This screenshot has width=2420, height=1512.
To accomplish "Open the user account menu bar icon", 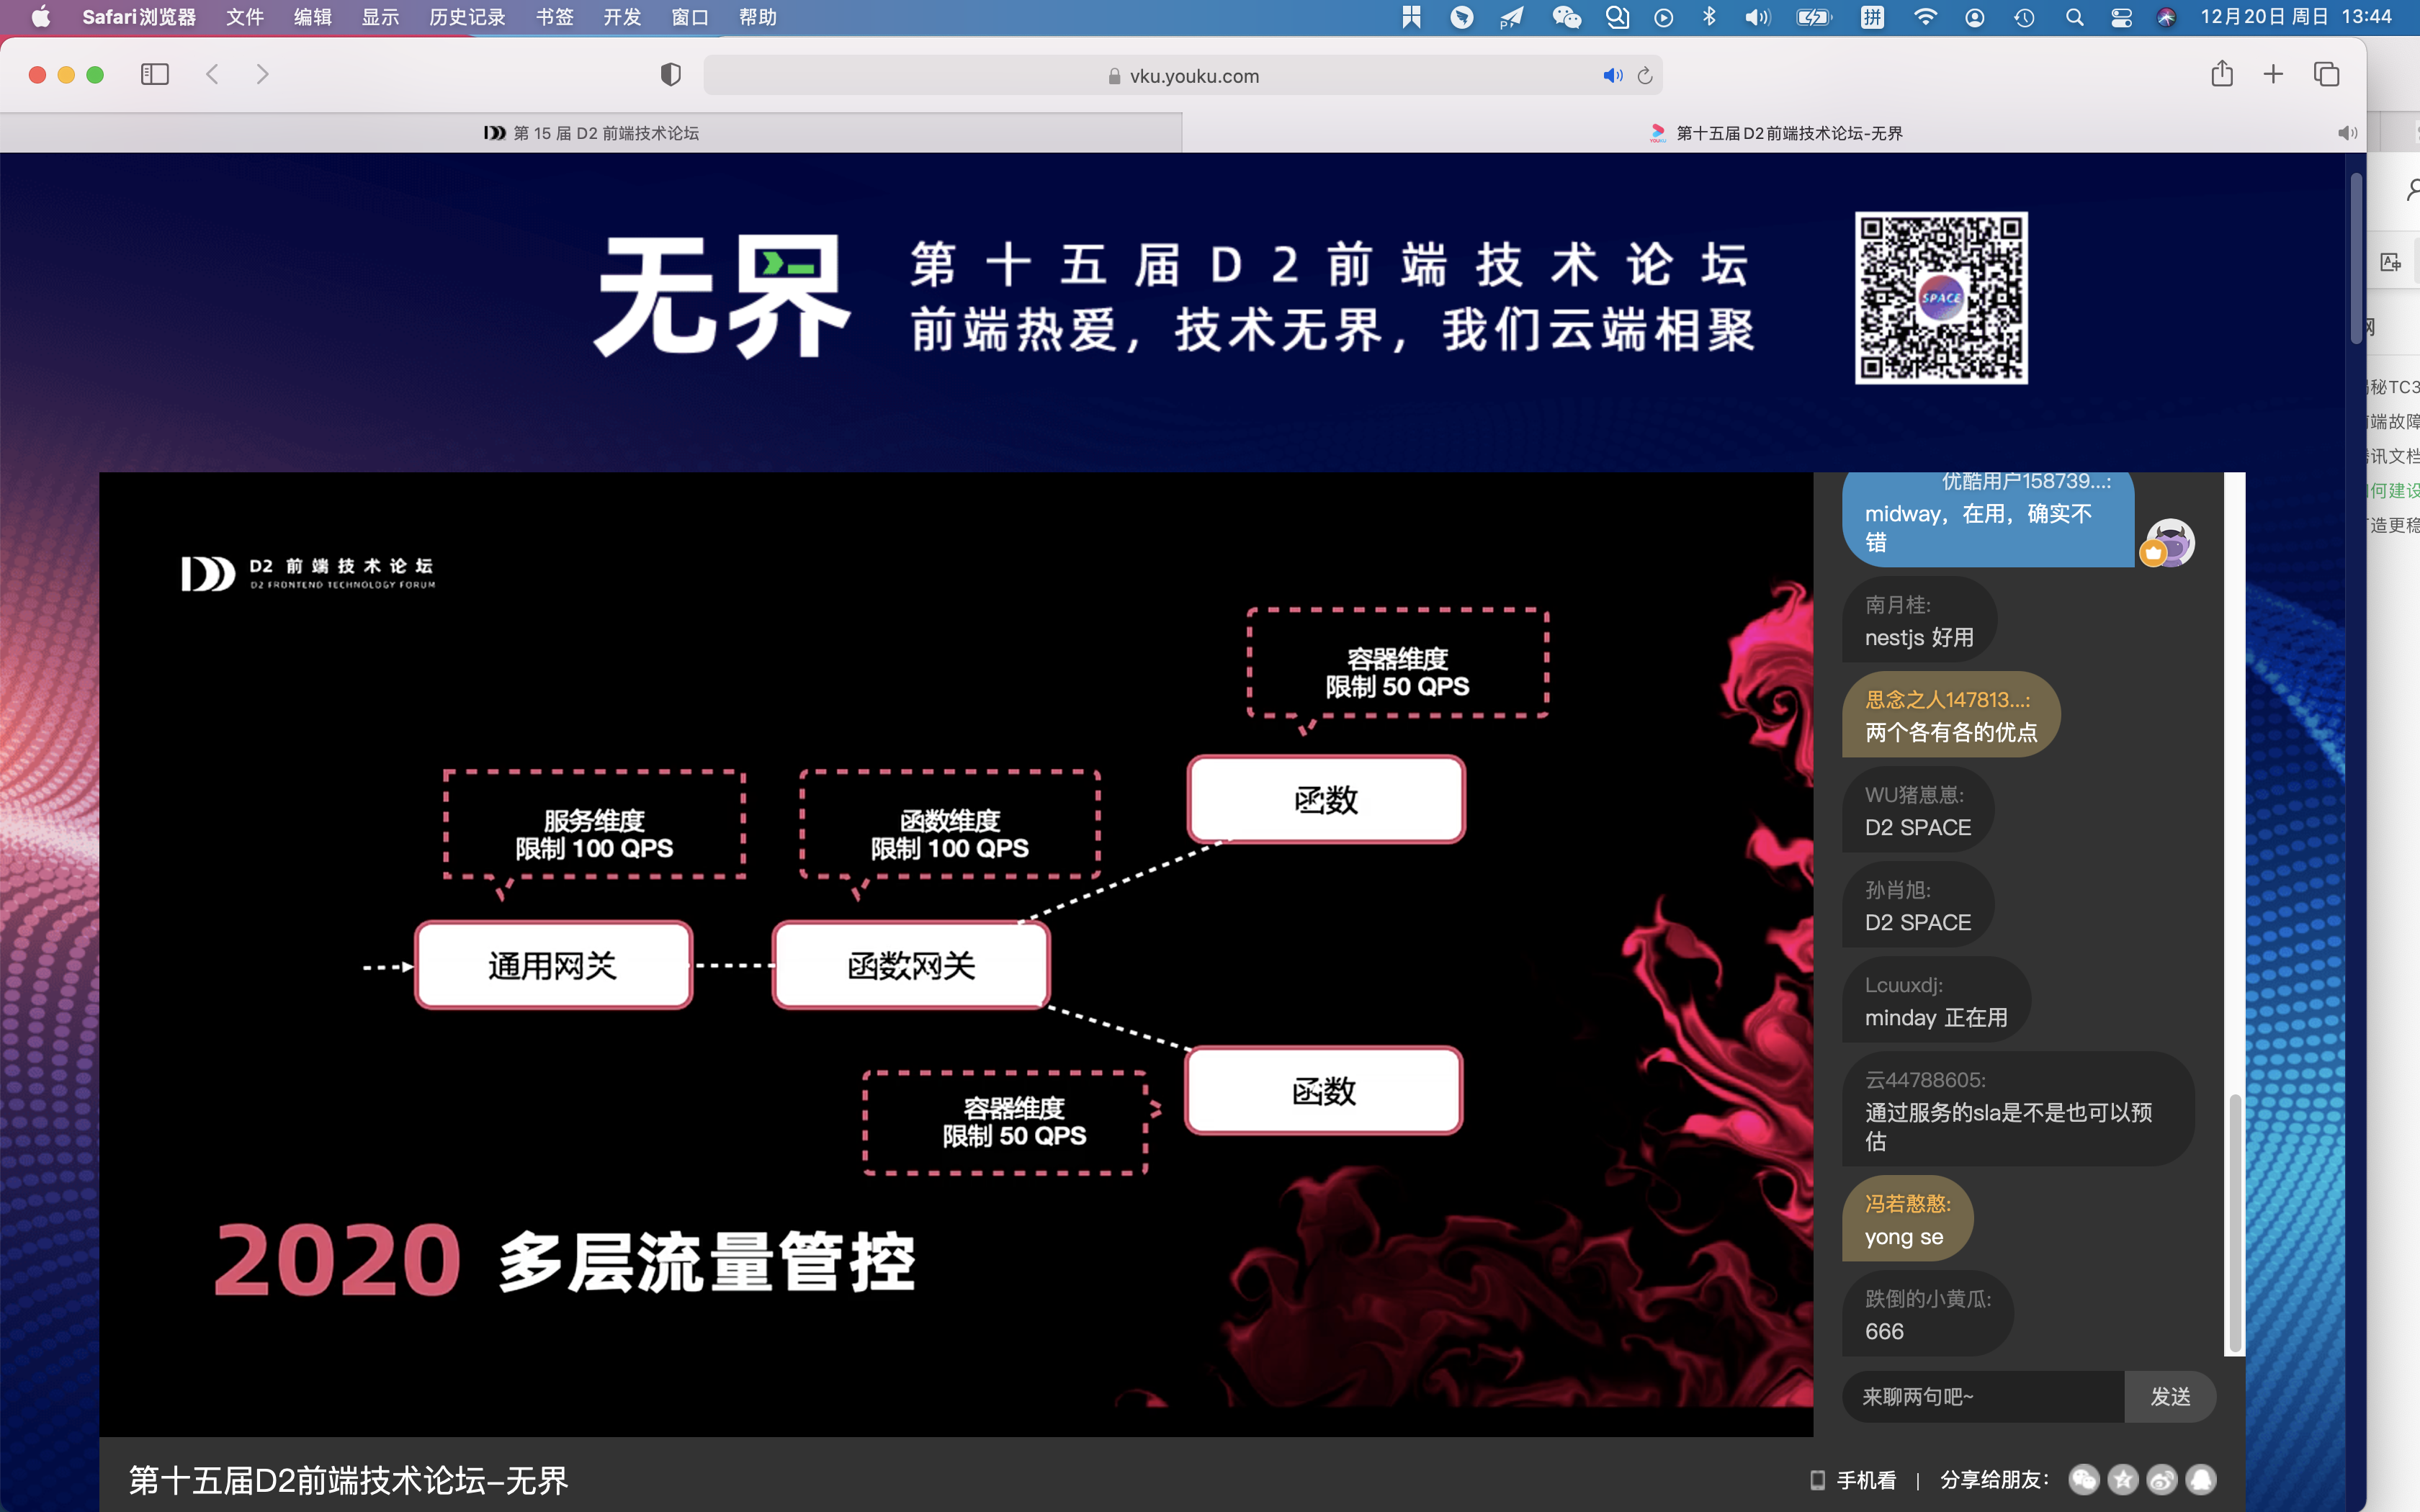I will click(x=1974, y=17).
